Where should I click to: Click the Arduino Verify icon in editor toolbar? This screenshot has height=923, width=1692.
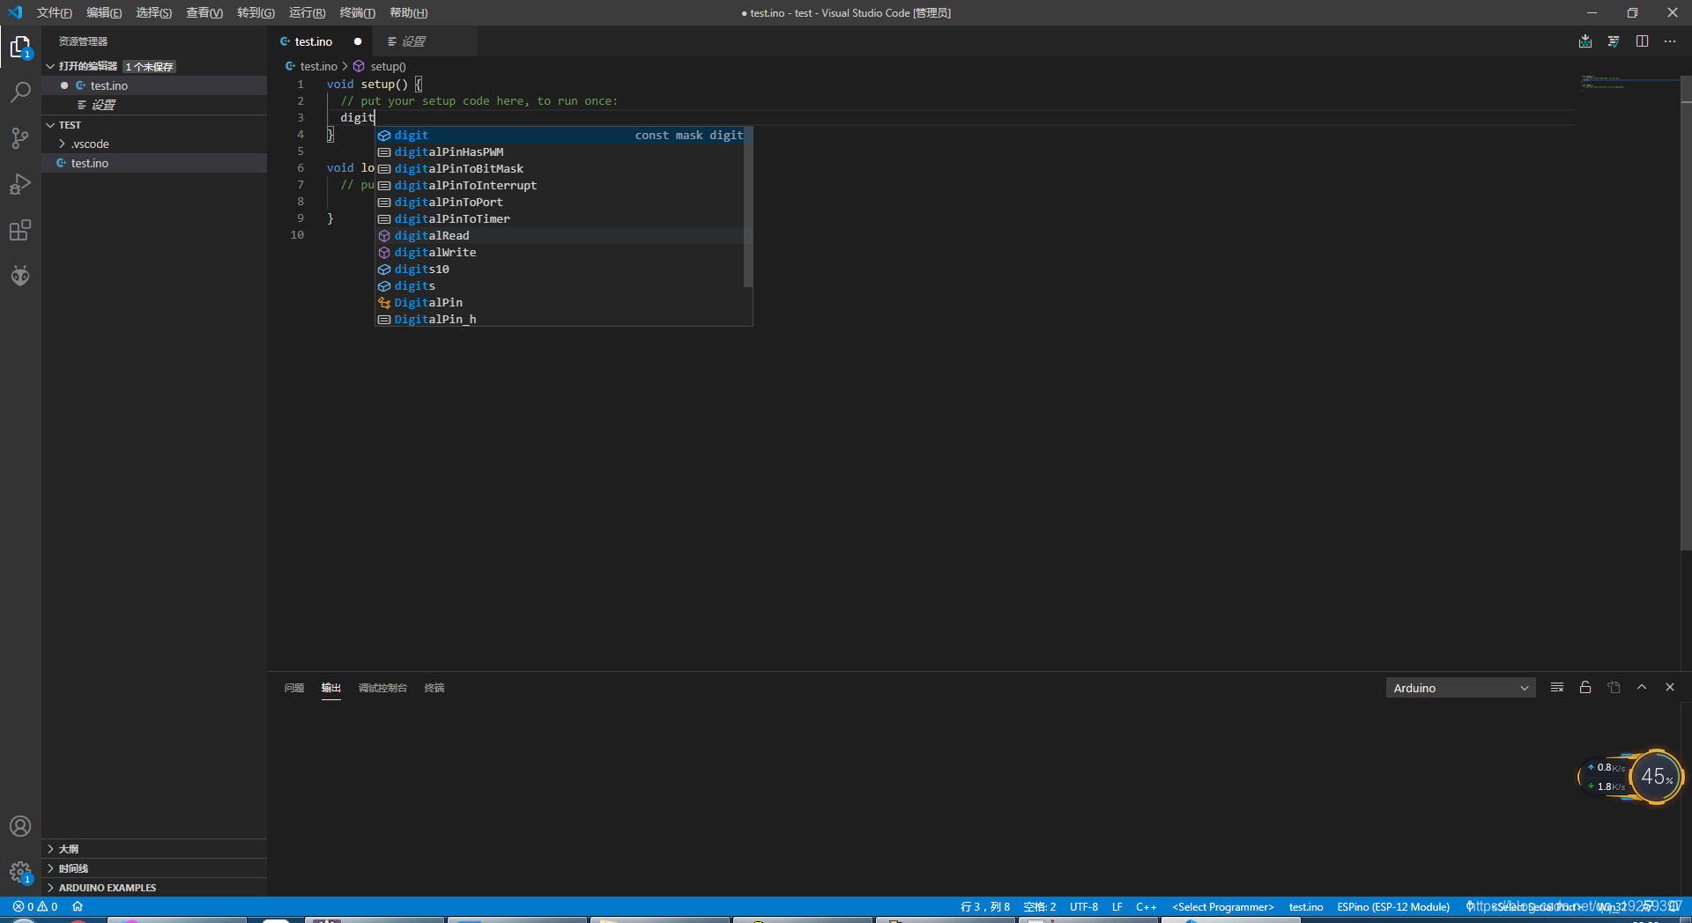pyautogui.click(x=1614, y=41)
